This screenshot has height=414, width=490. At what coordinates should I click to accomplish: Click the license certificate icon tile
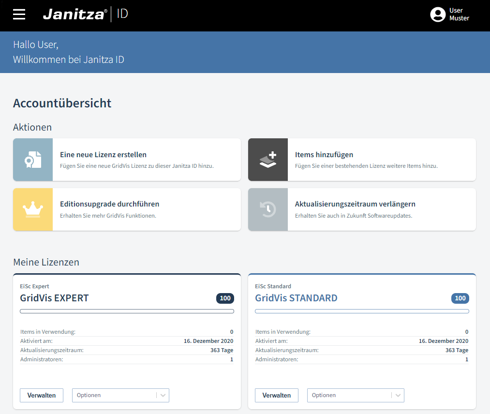[33, 160]
